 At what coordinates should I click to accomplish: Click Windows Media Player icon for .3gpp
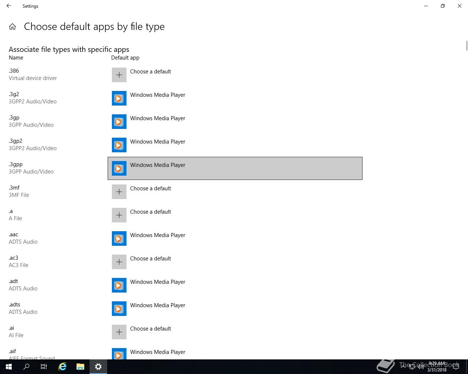[x=119, y=168]
